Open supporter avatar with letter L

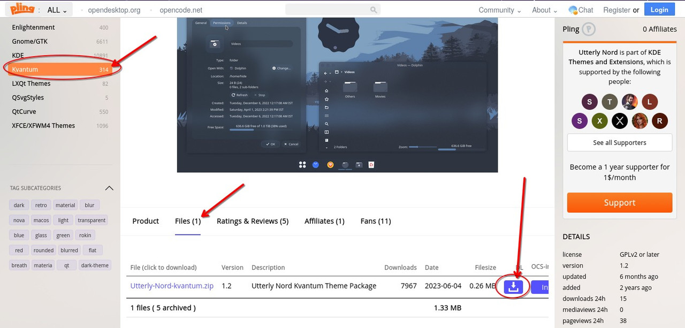[650, 102]
